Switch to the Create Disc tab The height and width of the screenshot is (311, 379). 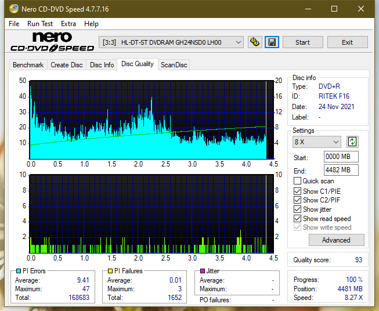click(67, 65)
